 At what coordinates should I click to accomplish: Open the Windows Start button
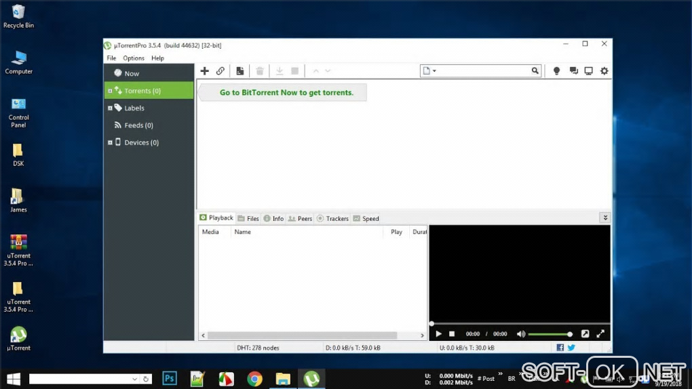pyautogui.click(x=14, y=379)
